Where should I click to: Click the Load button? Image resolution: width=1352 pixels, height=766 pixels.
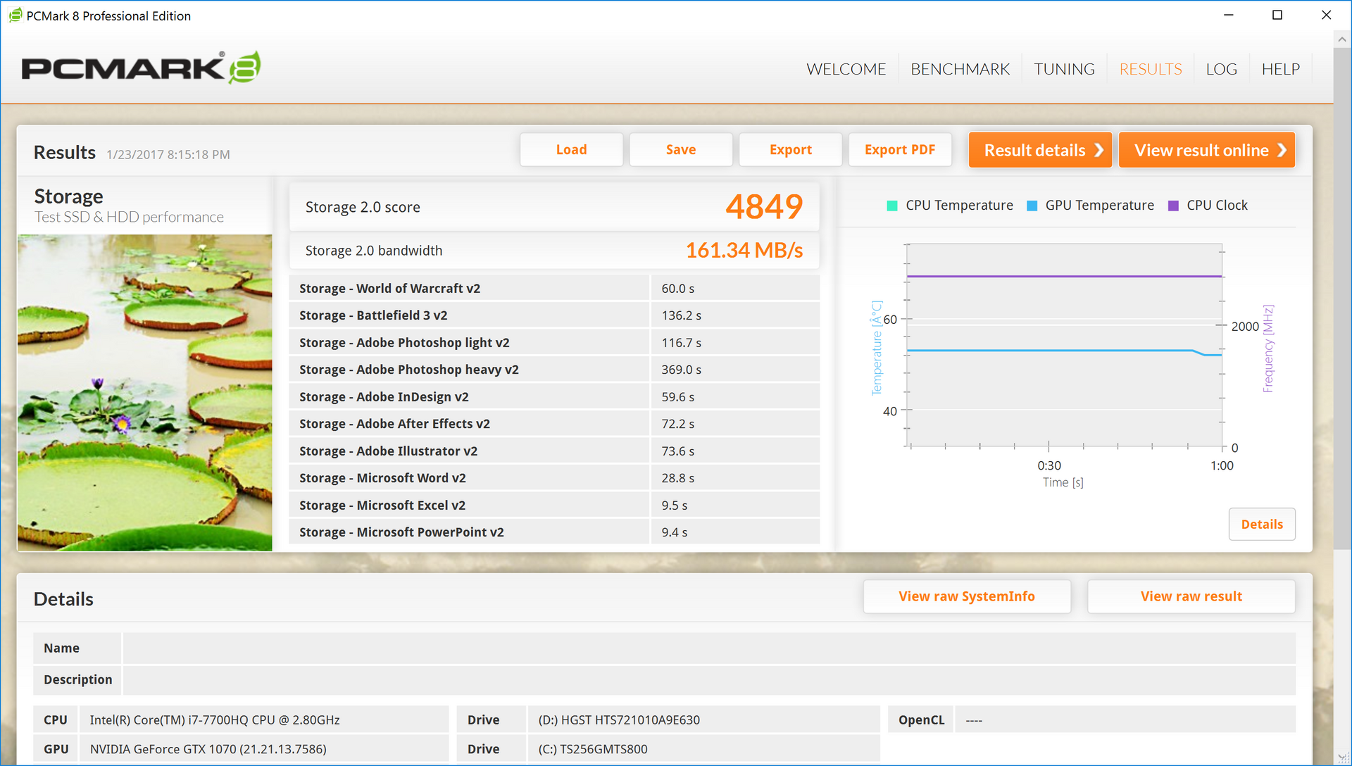coord(571,150)
